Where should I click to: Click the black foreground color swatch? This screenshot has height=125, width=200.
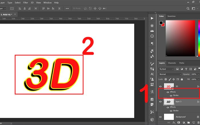(x=161, y=23)
